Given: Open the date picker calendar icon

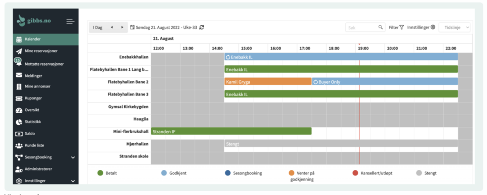Looking at the screenshot, I should pyautogui.click(x=132, y=28).
